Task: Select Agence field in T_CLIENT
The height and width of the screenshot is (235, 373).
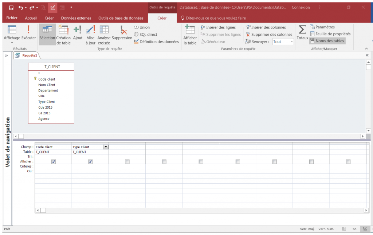Action: pos(44,119)
